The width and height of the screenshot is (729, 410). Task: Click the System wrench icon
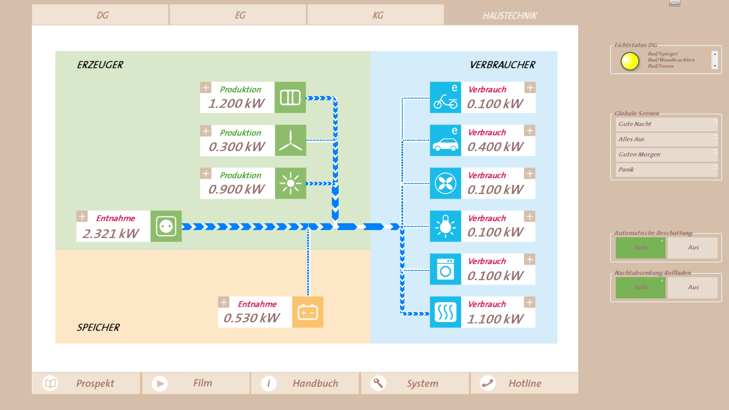point(378,383)
